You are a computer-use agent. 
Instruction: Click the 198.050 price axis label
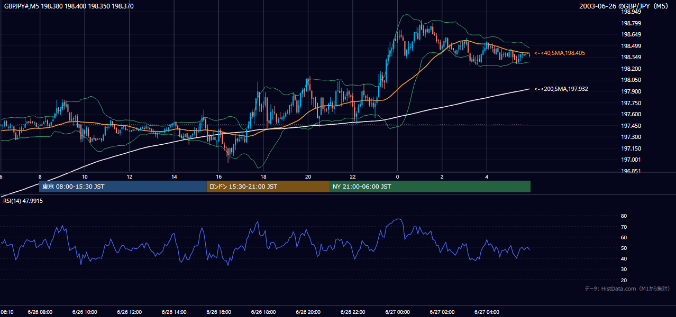click(631, 80)
